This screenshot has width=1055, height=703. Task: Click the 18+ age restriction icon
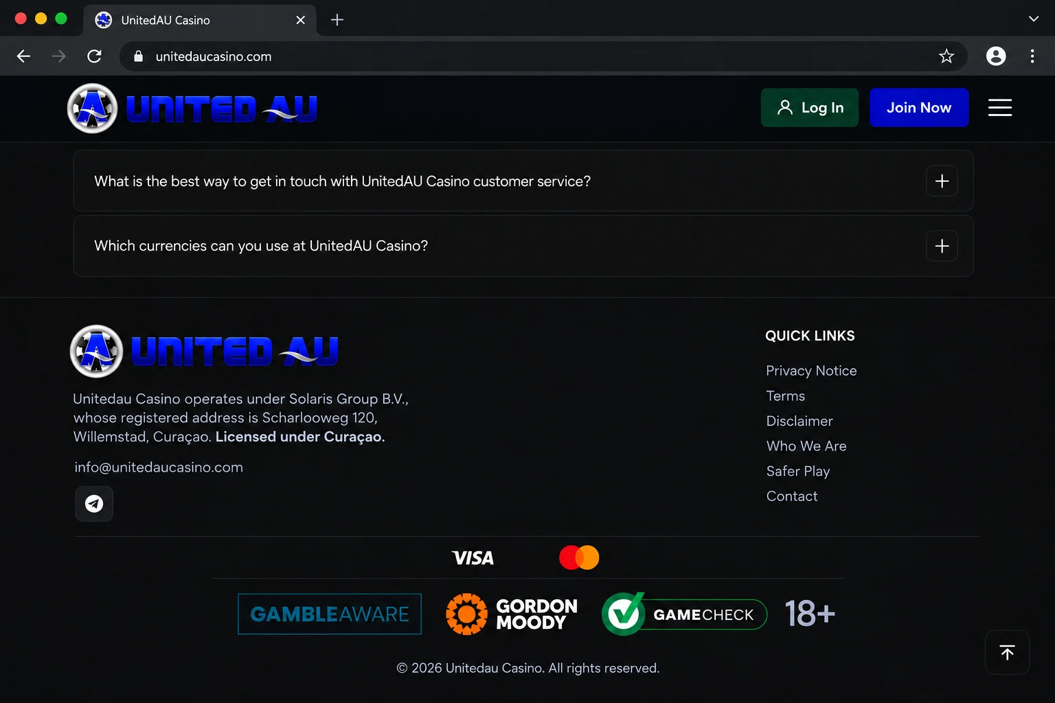810,613
